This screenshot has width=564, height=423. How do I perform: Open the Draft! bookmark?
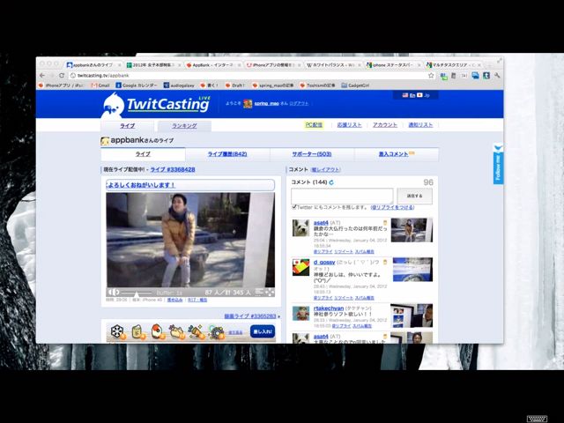click(x=235, y=85)
